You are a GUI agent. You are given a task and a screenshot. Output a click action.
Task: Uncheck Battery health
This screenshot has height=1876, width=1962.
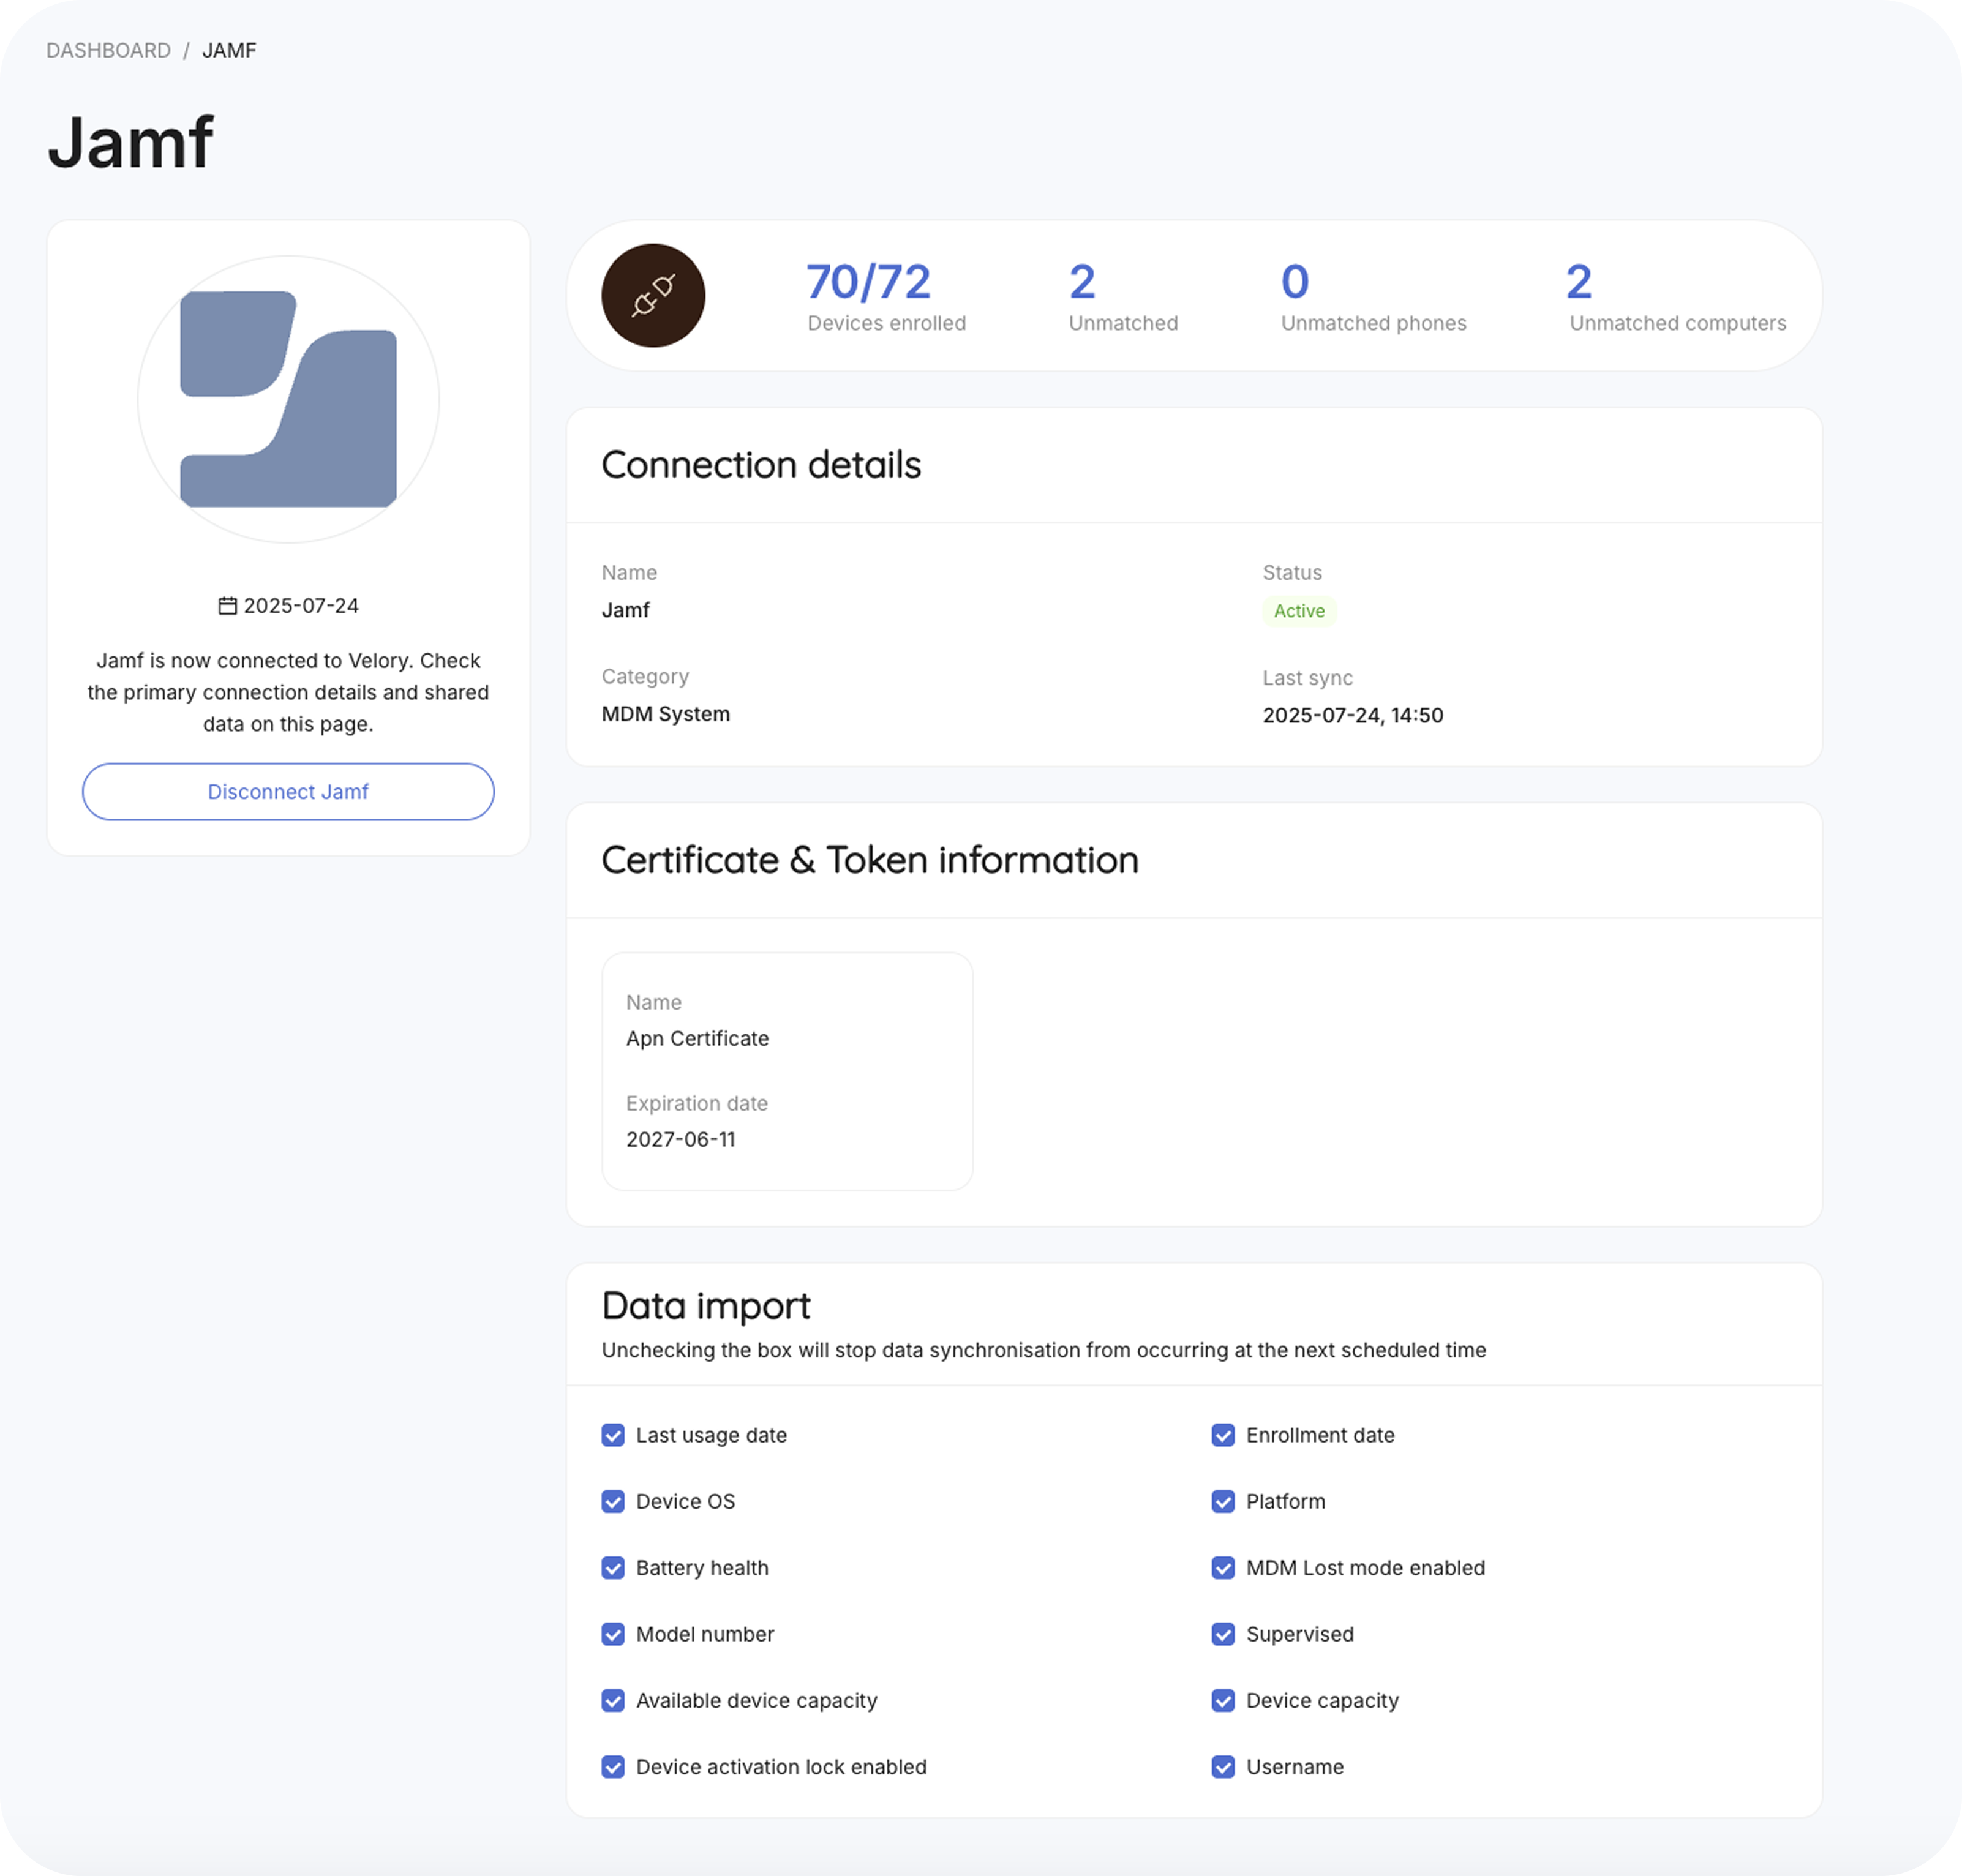tap(613, 1568)
